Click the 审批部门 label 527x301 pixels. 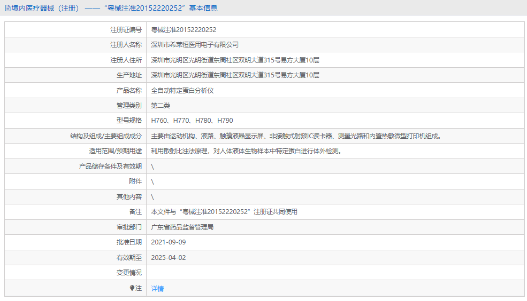tap(129, 227)
